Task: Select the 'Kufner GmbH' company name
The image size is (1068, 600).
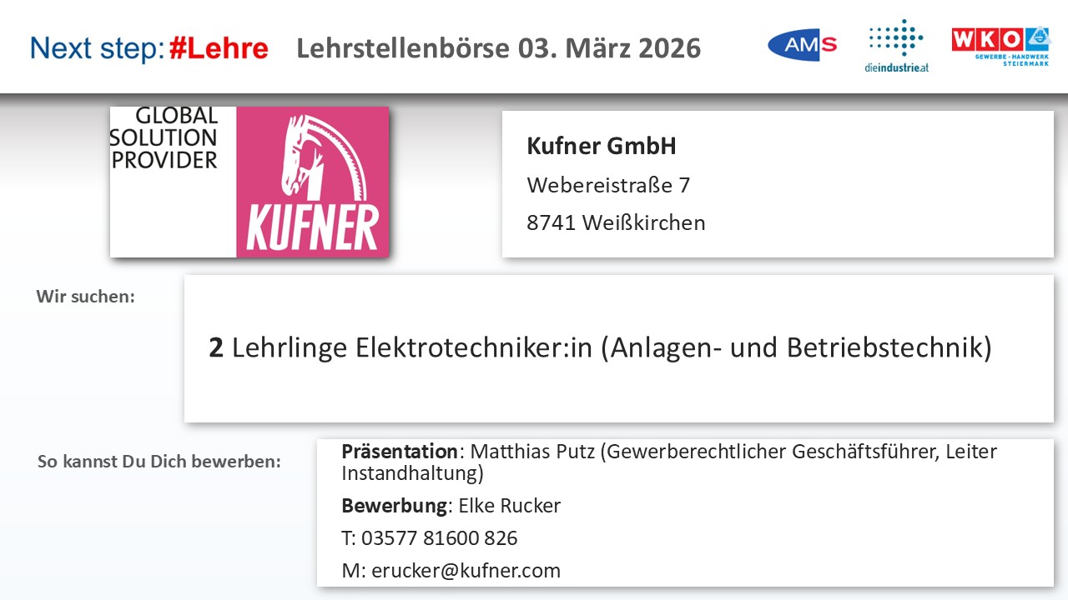Action: 601,146
